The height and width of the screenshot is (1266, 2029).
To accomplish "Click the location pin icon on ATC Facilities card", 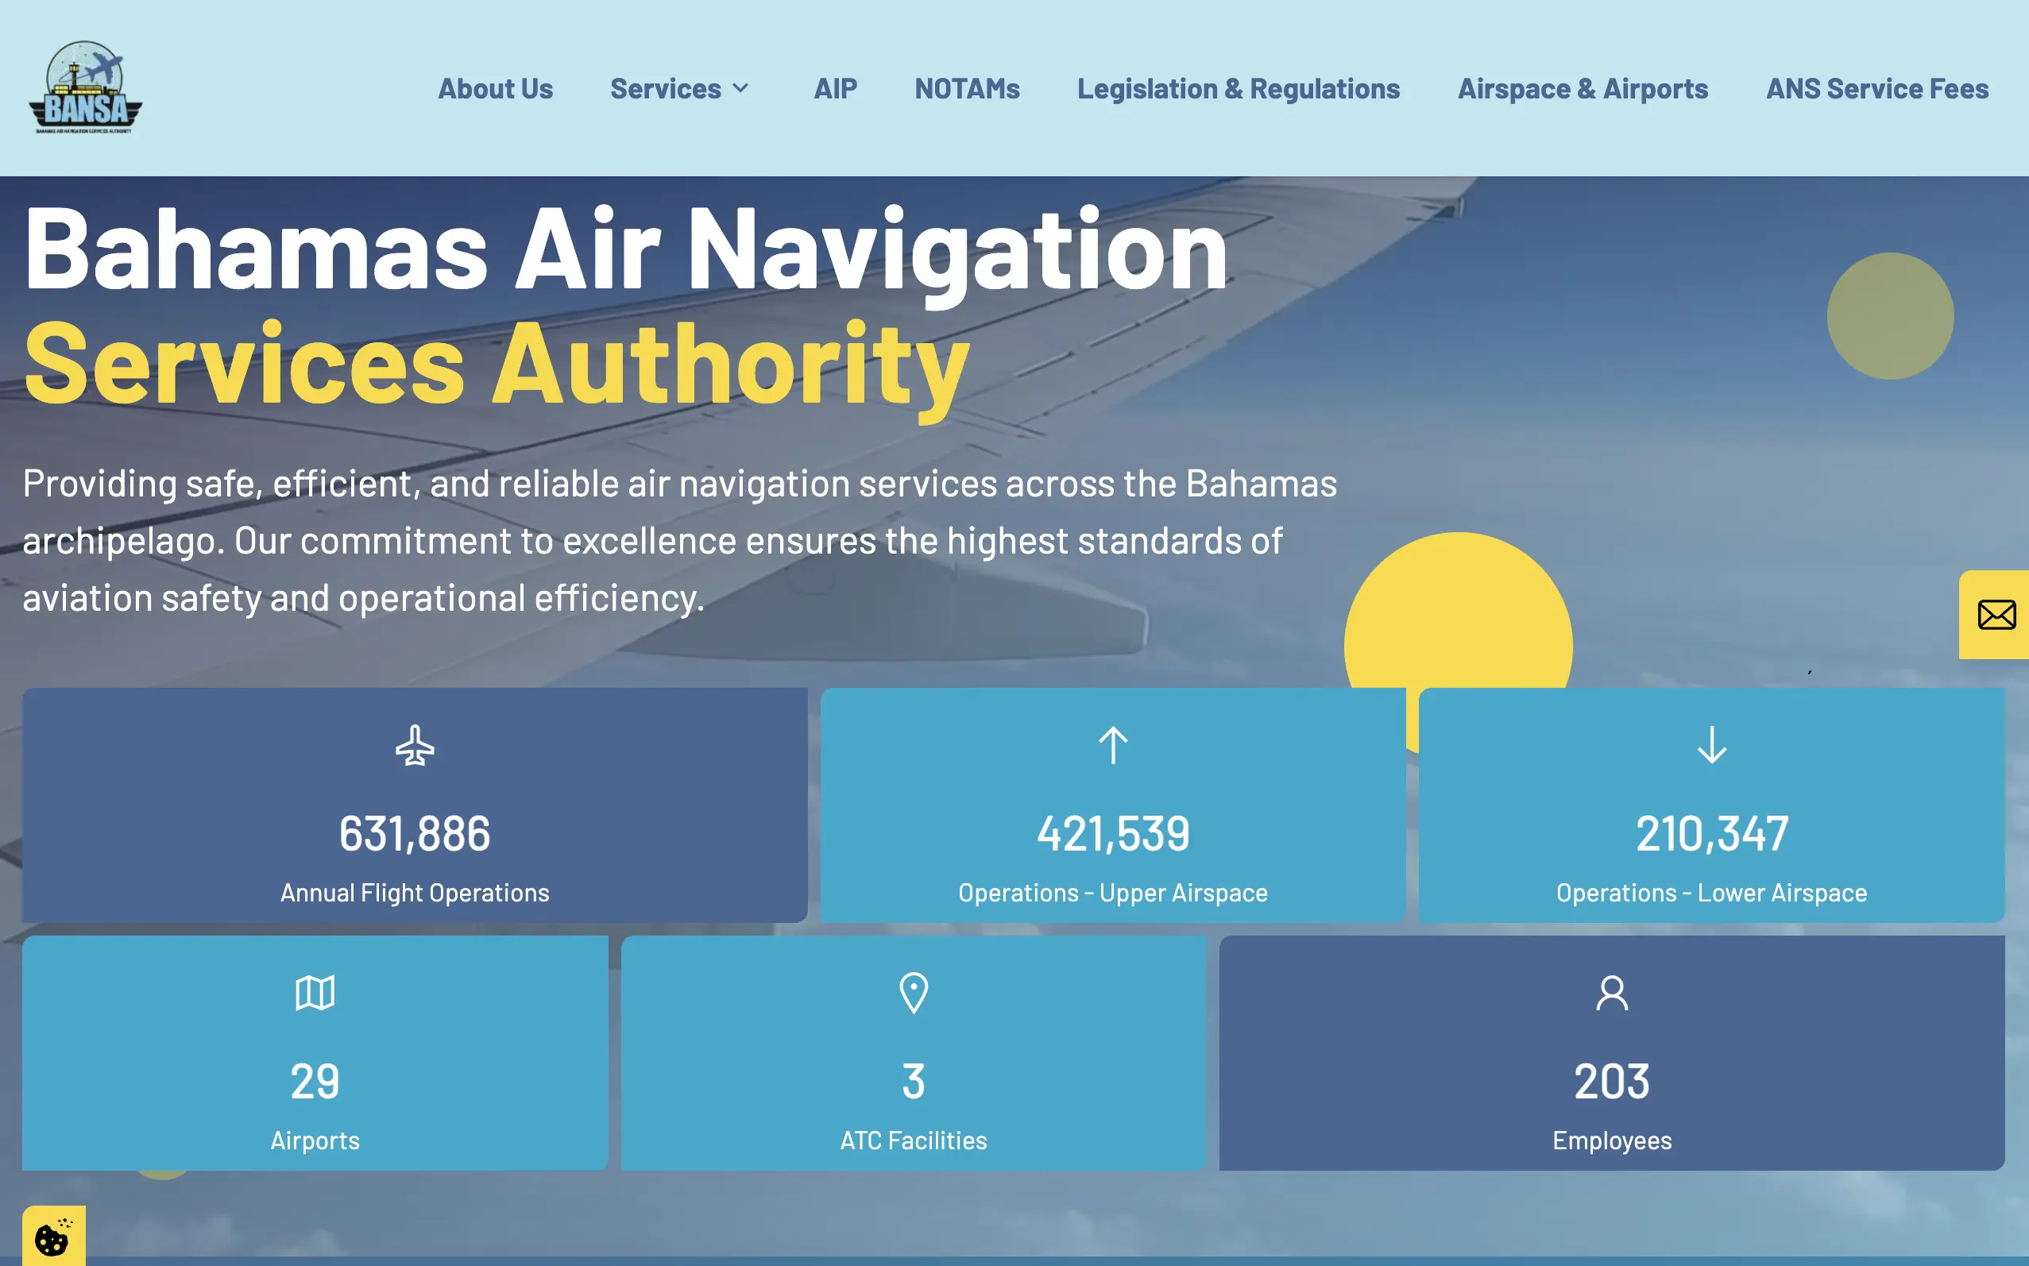I will (x=914, y=993).
